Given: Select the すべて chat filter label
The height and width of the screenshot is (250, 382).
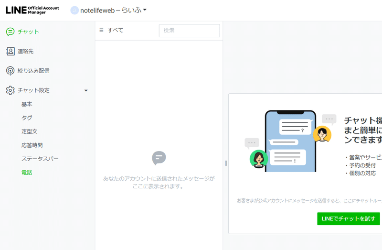Looking at the screenshot, I should click(x=116, y=30).
